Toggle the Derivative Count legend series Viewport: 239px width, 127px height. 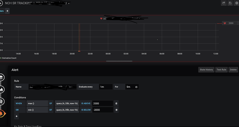(x=9, y=58)
